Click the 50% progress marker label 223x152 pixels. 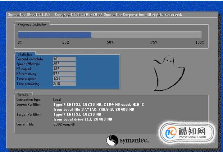110,42
